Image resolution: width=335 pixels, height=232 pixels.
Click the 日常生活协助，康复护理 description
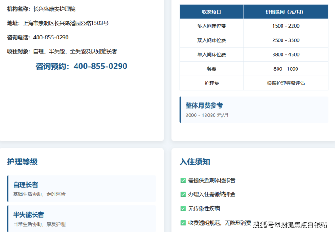point(39,224)
